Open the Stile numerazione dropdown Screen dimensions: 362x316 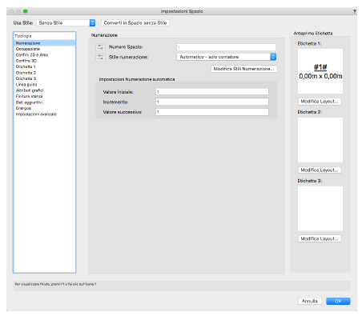[x=227, y=57]
